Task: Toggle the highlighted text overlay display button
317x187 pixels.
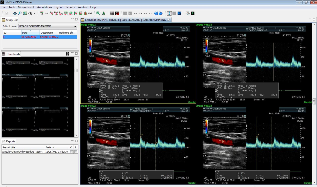Action: coord(169,13)
